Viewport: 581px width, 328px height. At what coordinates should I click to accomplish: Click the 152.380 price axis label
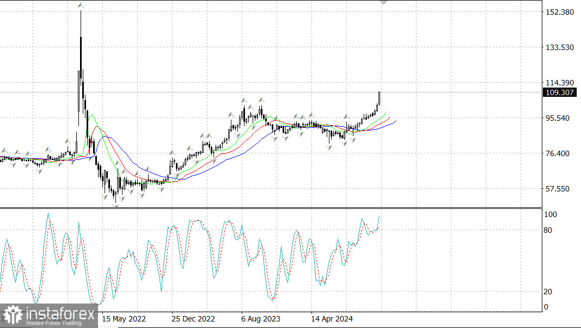pos(560,12)
